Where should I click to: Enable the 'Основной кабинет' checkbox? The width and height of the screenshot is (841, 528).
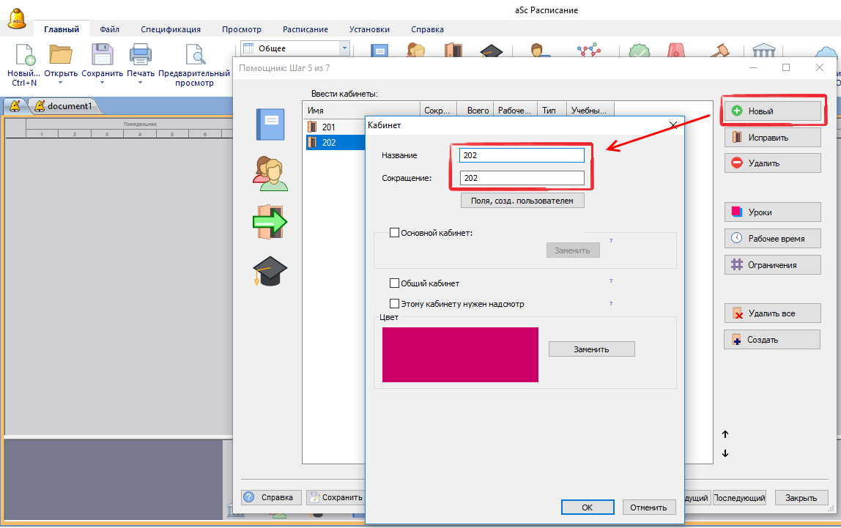[x=394, y=233]
